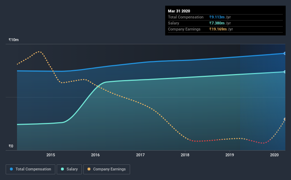Screen dimensions: 291x180
Task: Click the ₹7.380m salary value
Action: pos(217,23)
